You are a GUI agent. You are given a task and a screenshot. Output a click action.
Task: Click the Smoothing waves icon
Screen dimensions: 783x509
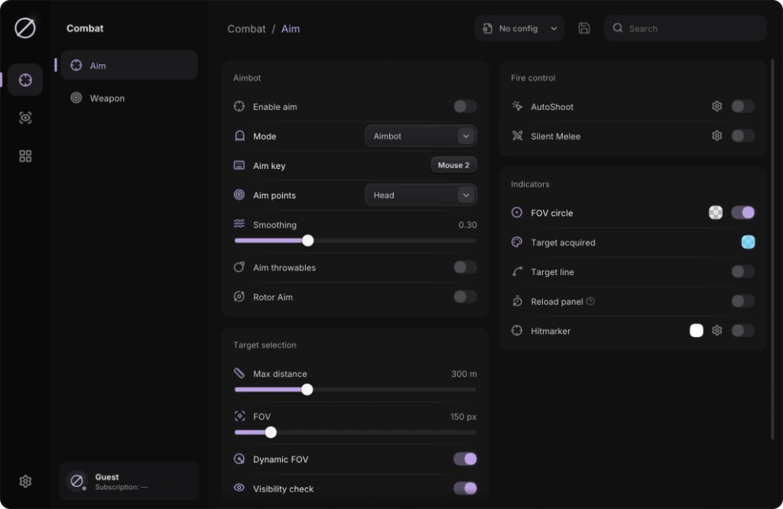pyautogui.click(x=239, y=224)
